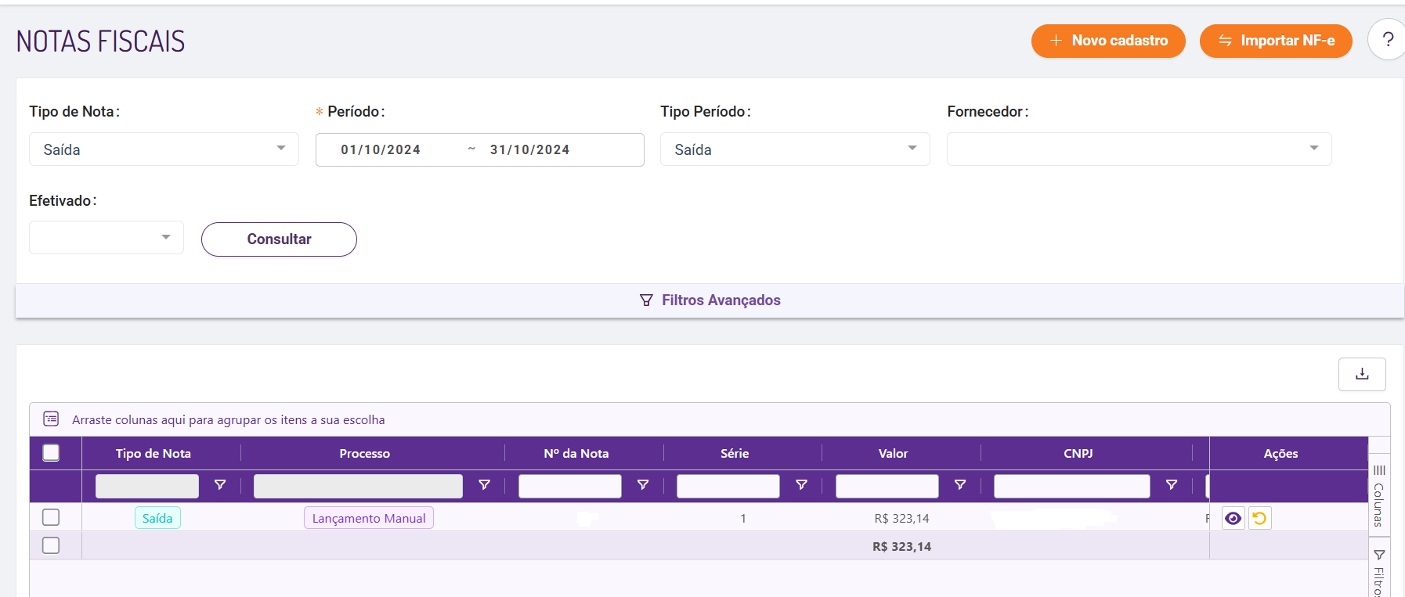This screenshot has height=597, width=1405.
Task: Click the help question mark icon
Action: point(1387,40)
